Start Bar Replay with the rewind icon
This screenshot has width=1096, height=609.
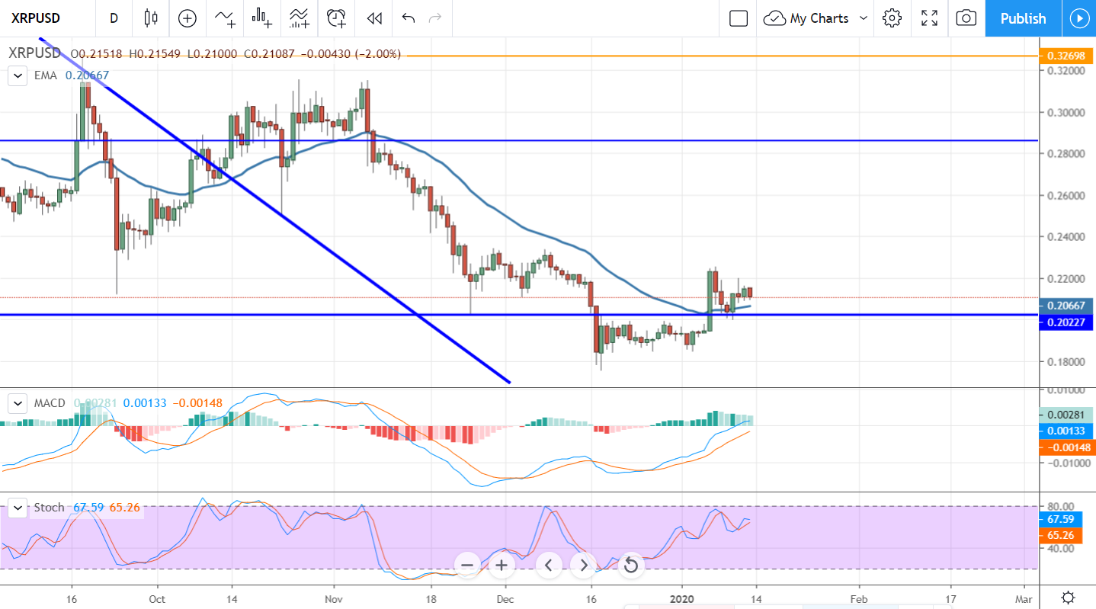pos(373,18)
